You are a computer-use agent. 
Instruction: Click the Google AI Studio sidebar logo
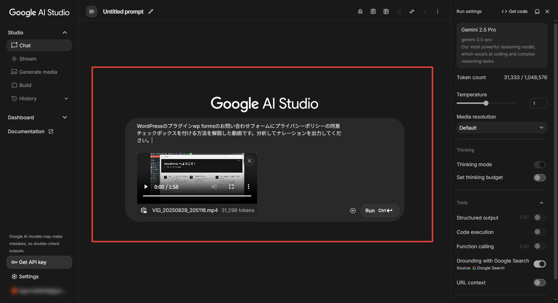(39, 13)
